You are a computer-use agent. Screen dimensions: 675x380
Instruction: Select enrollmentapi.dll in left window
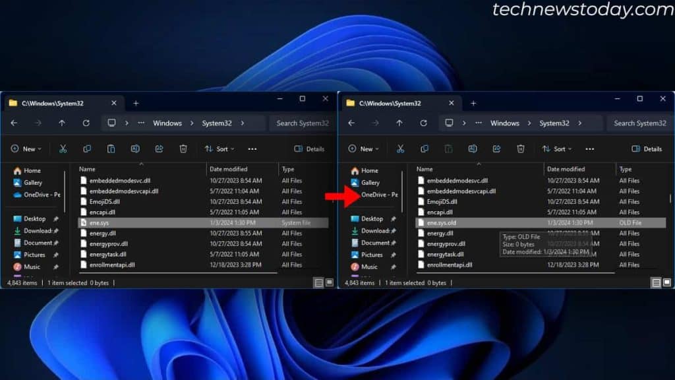(203, 265)
